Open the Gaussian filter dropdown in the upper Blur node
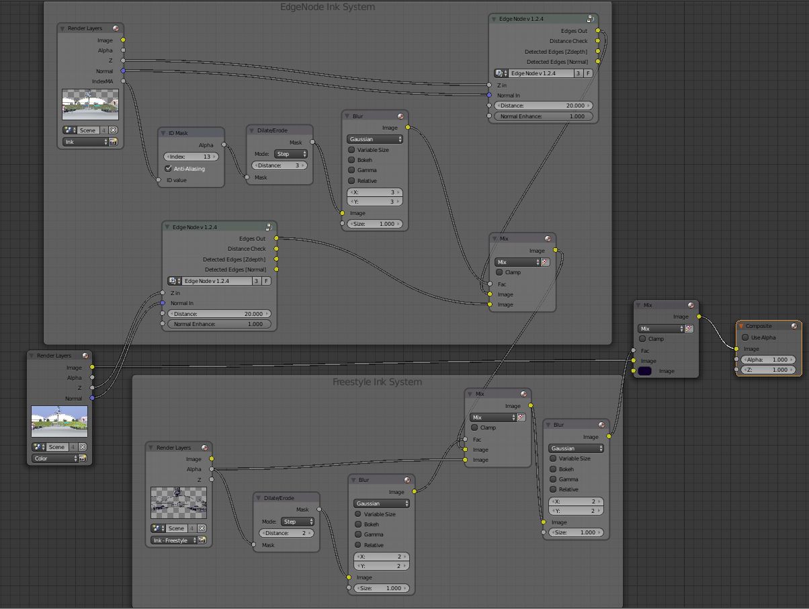809x609 pixels. (x=374, y=138)
